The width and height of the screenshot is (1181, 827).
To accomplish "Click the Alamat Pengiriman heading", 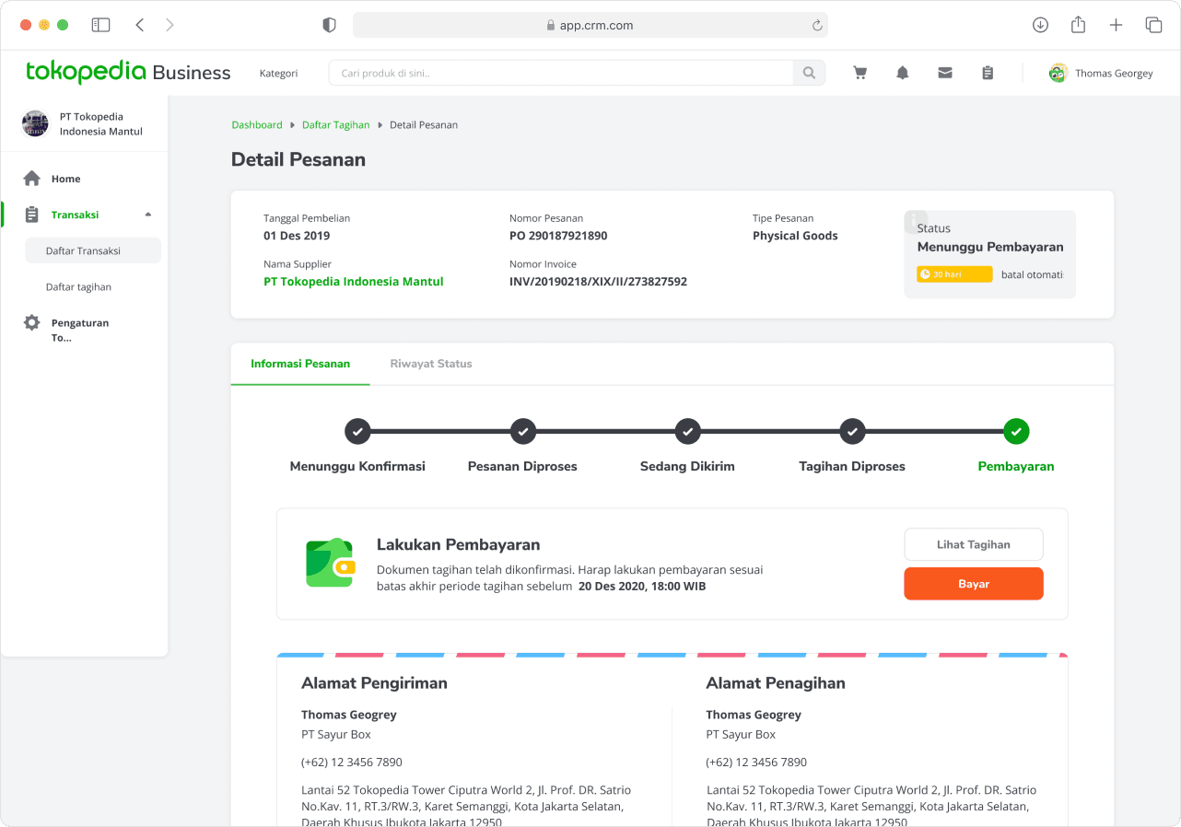I will (374, 683).
